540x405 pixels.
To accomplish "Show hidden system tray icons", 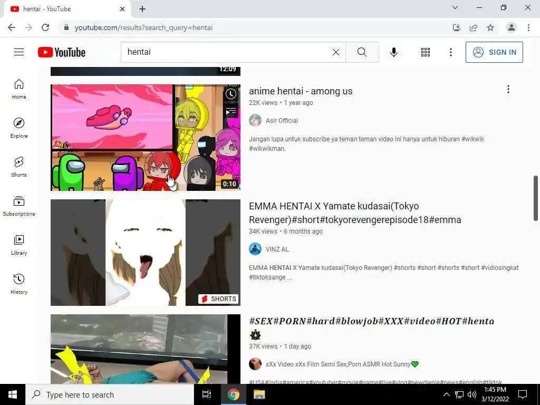I will (446, 394).
